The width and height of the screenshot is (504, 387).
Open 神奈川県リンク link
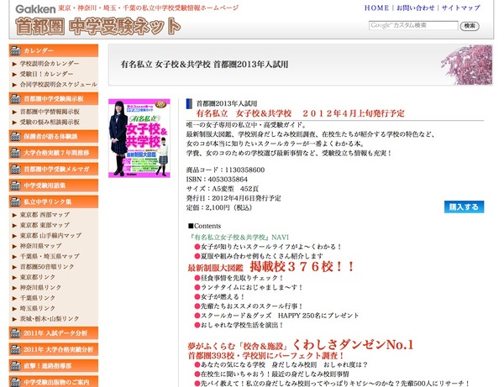click(40, 287)
